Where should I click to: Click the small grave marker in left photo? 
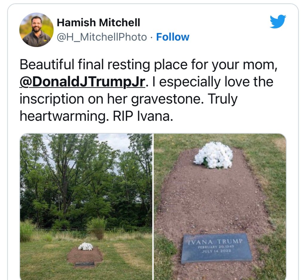pos(85,264)
